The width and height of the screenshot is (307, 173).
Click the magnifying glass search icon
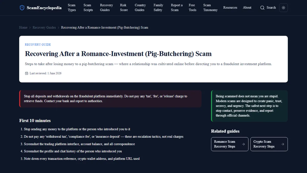(262, 8)
